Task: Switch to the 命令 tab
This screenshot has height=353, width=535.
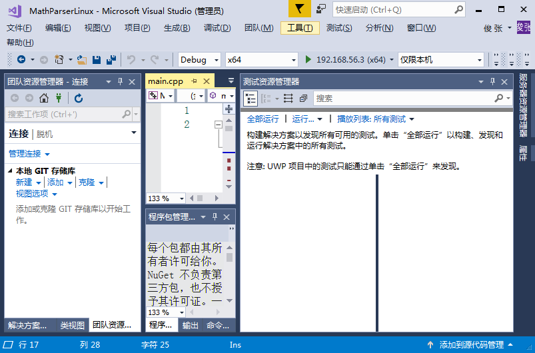Action: point(218,326)
